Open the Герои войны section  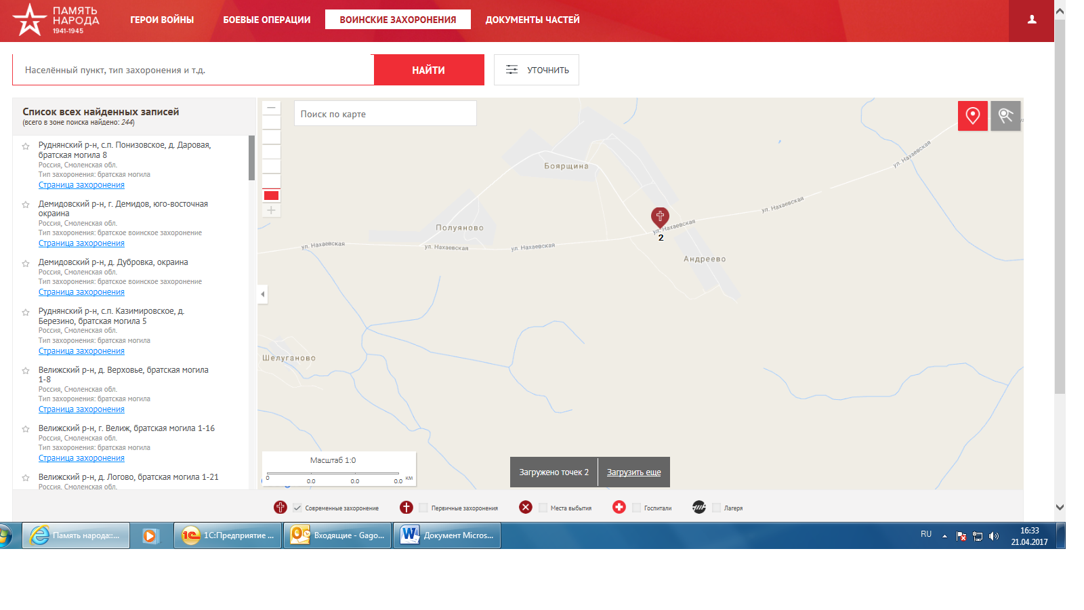[x=162, y=20]
